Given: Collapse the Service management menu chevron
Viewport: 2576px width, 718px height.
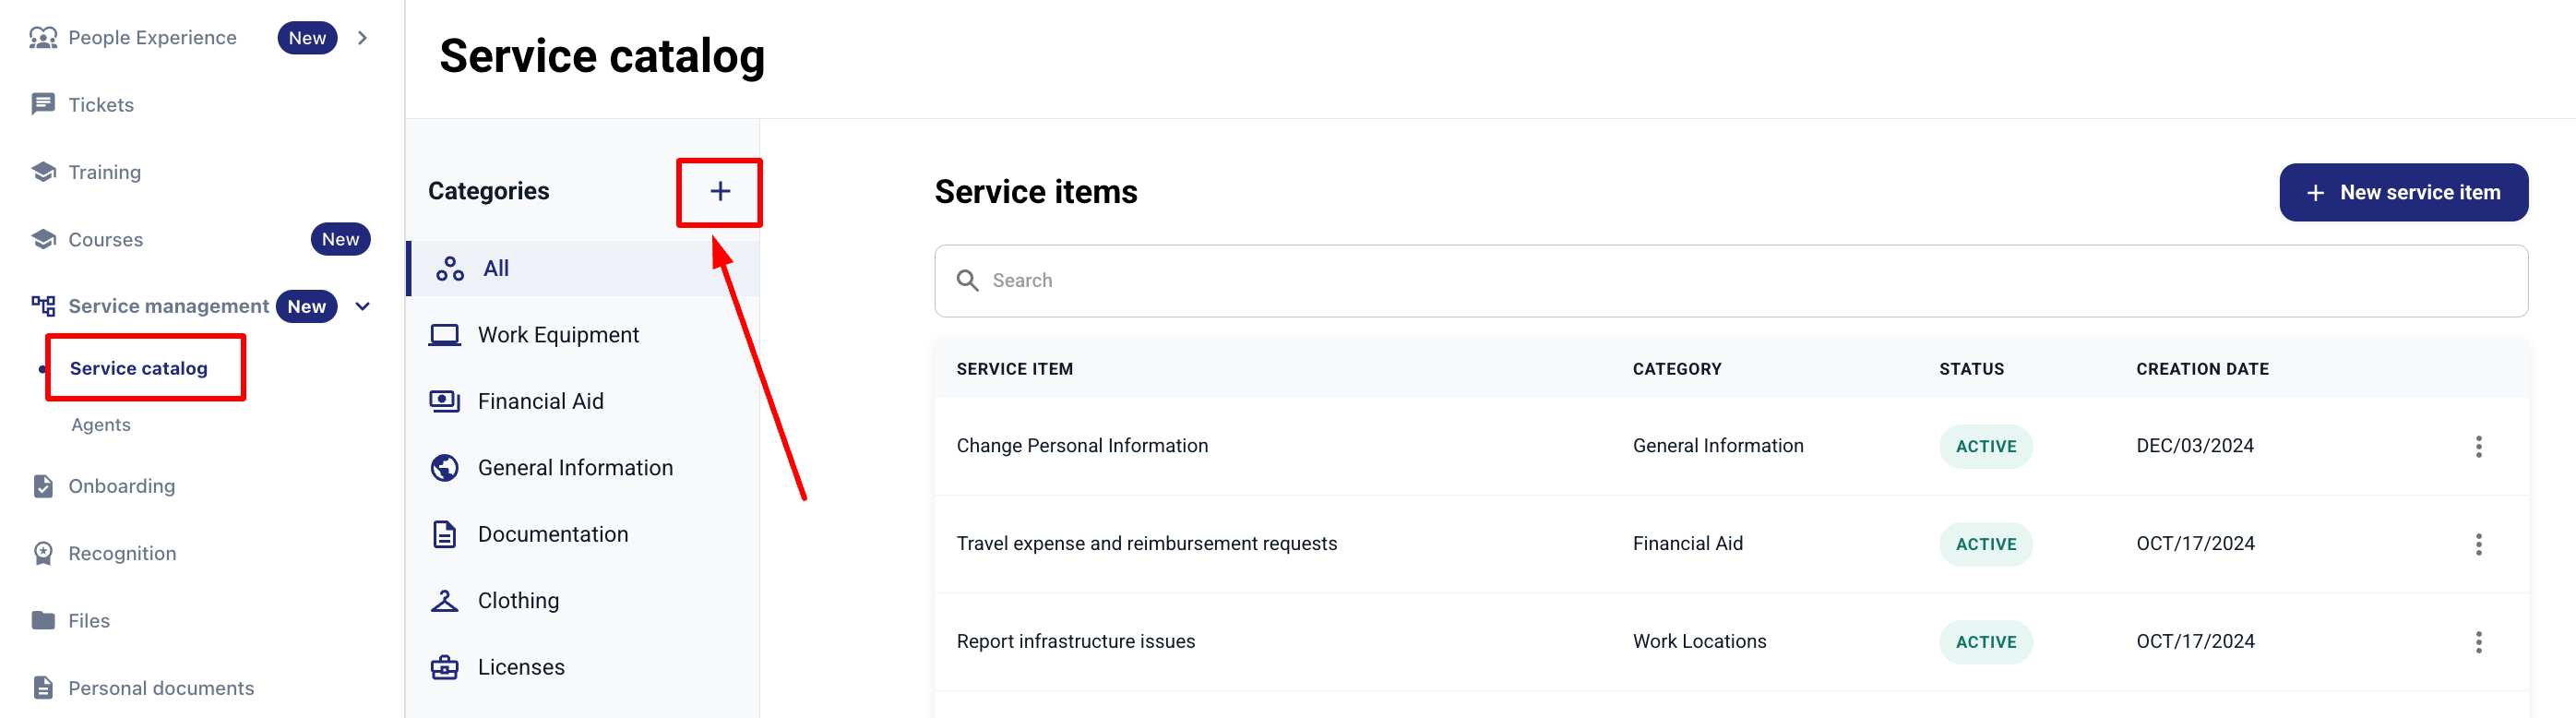Looking at the screenshot, I should (x=363, y=306).
